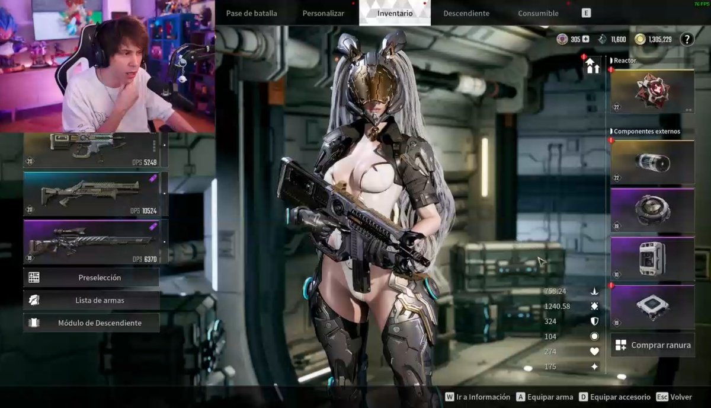Click the burst icon beside 1240.58
The image size is (711, 408).
click(x=594, y=306)
